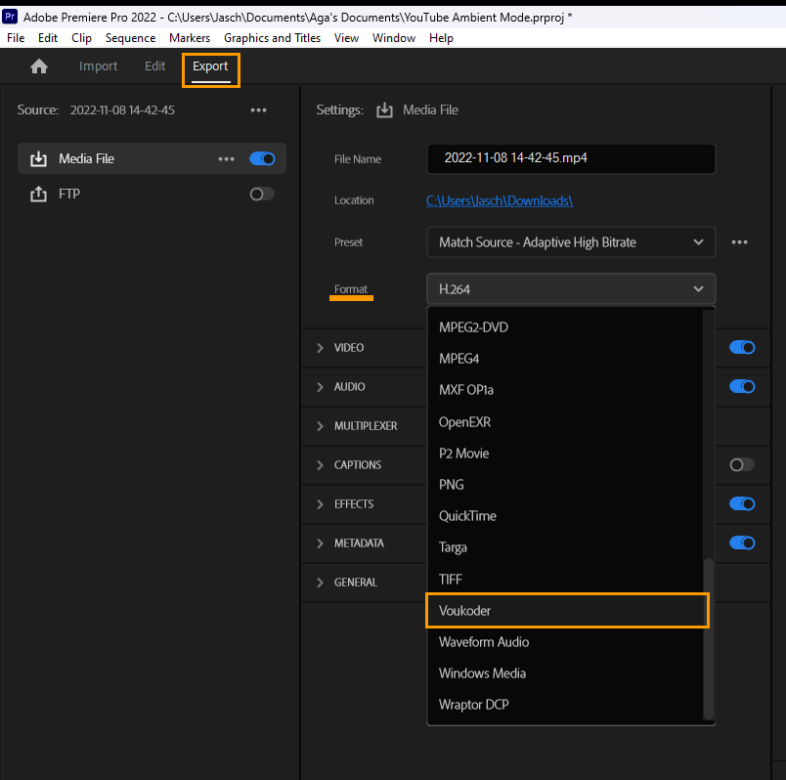
Task: Open the Window menu
Action: pyautogui.click(x=394, y=38)
